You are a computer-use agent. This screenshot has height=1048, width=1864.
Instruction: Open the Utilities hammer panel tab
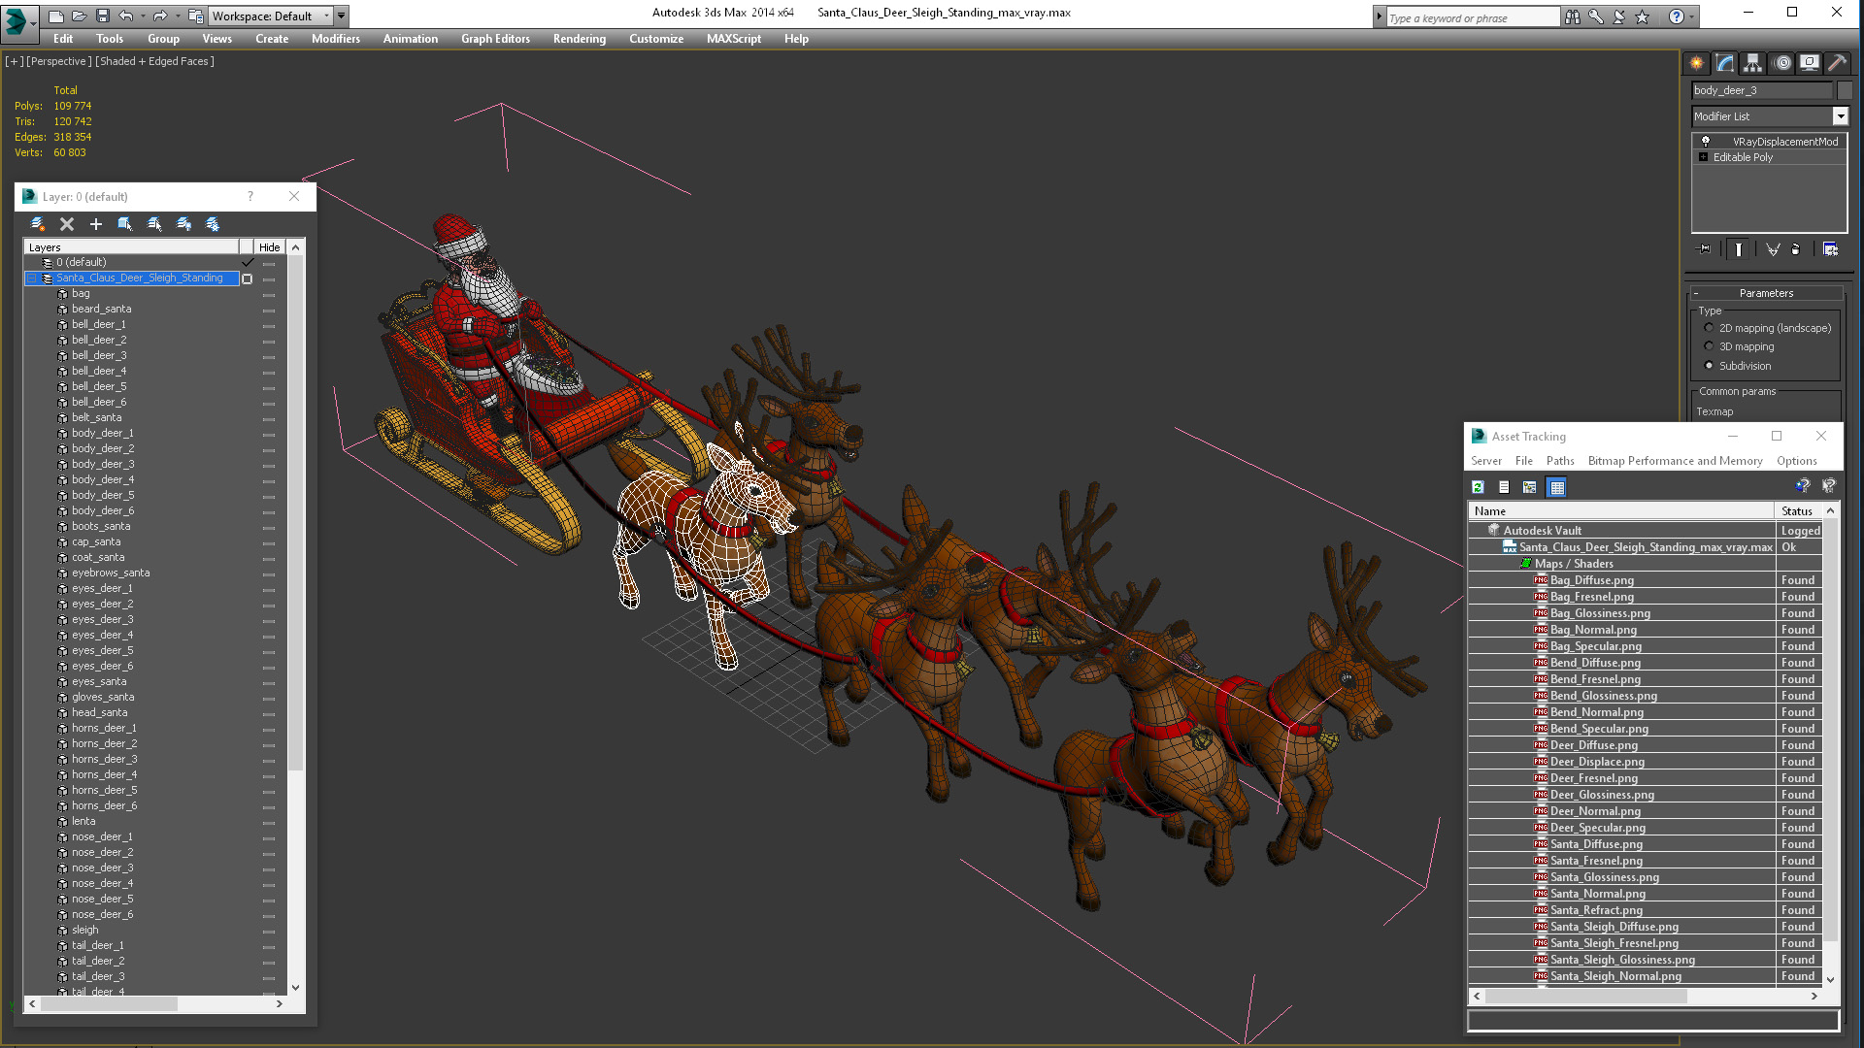[1837, 63]
